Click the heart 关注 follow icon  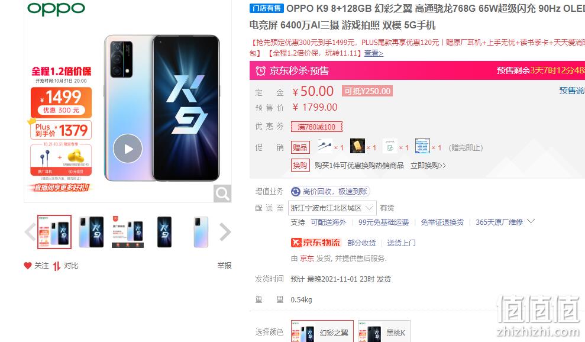click(28, 266)
